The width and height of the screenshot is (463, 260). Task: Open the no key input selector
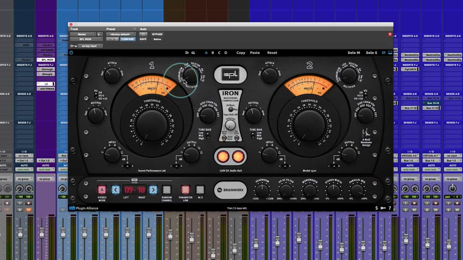[90, 46]
